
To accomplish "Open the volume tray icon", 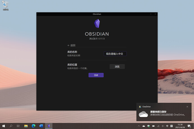I will (x=163, y=126).
